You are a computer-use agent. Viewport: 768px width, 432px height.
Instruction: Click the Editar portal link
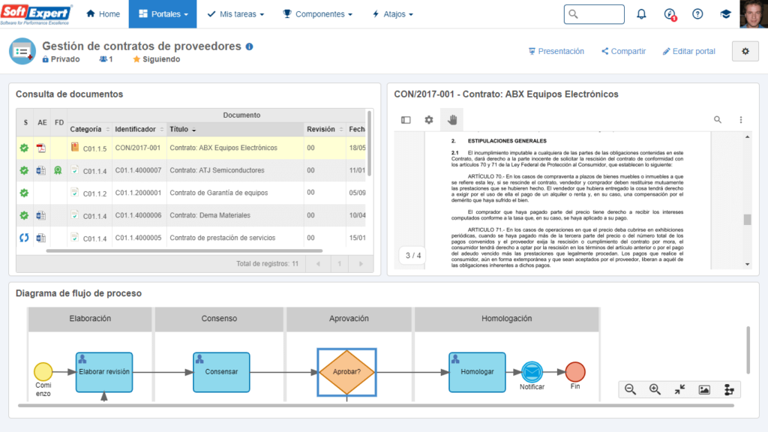click(x=688, y=52)
